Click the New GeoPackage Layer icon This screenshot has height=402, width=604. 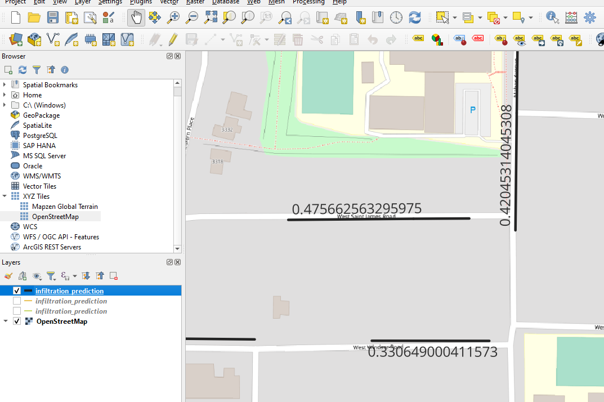click(34, 39)
